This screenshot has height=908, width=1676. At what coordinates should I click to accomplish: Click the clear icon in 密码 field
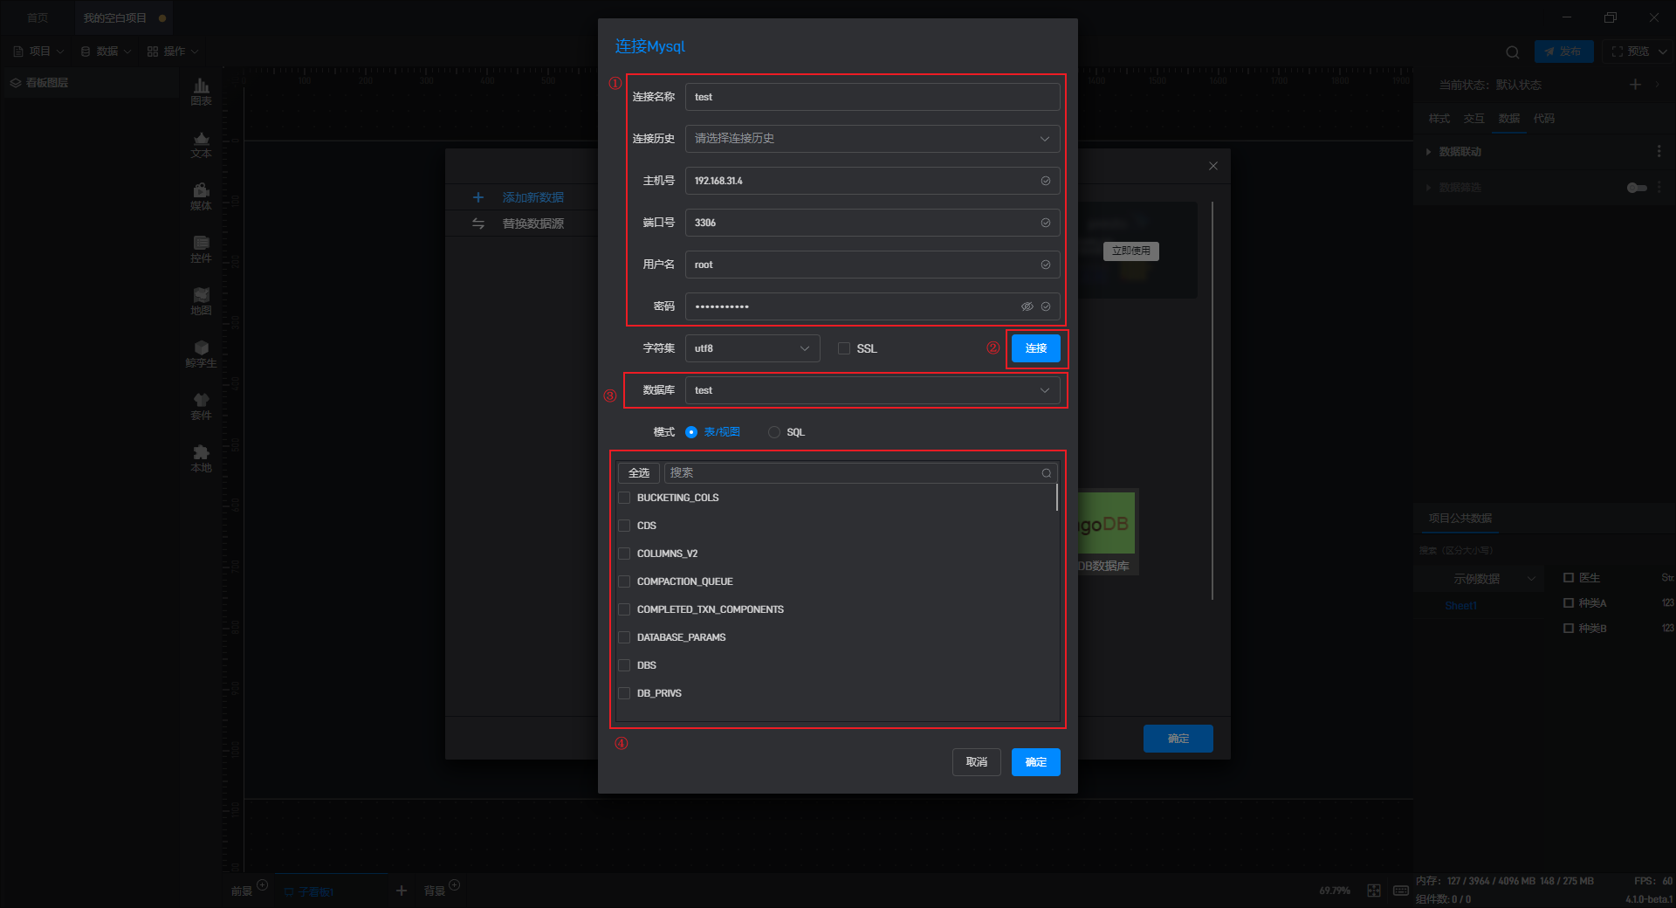(1045, 306)
